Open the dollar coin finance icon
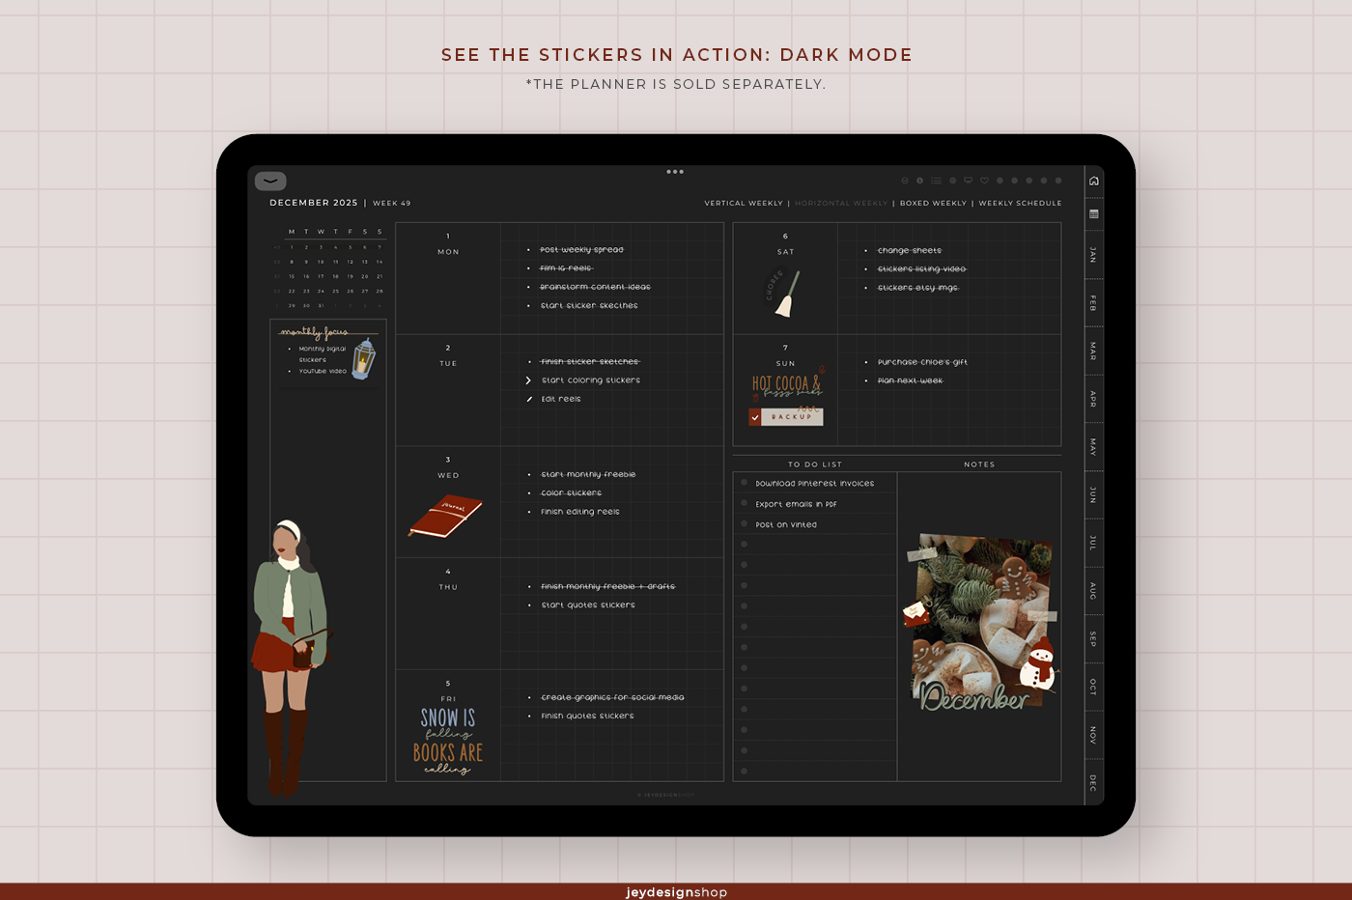 919,181
